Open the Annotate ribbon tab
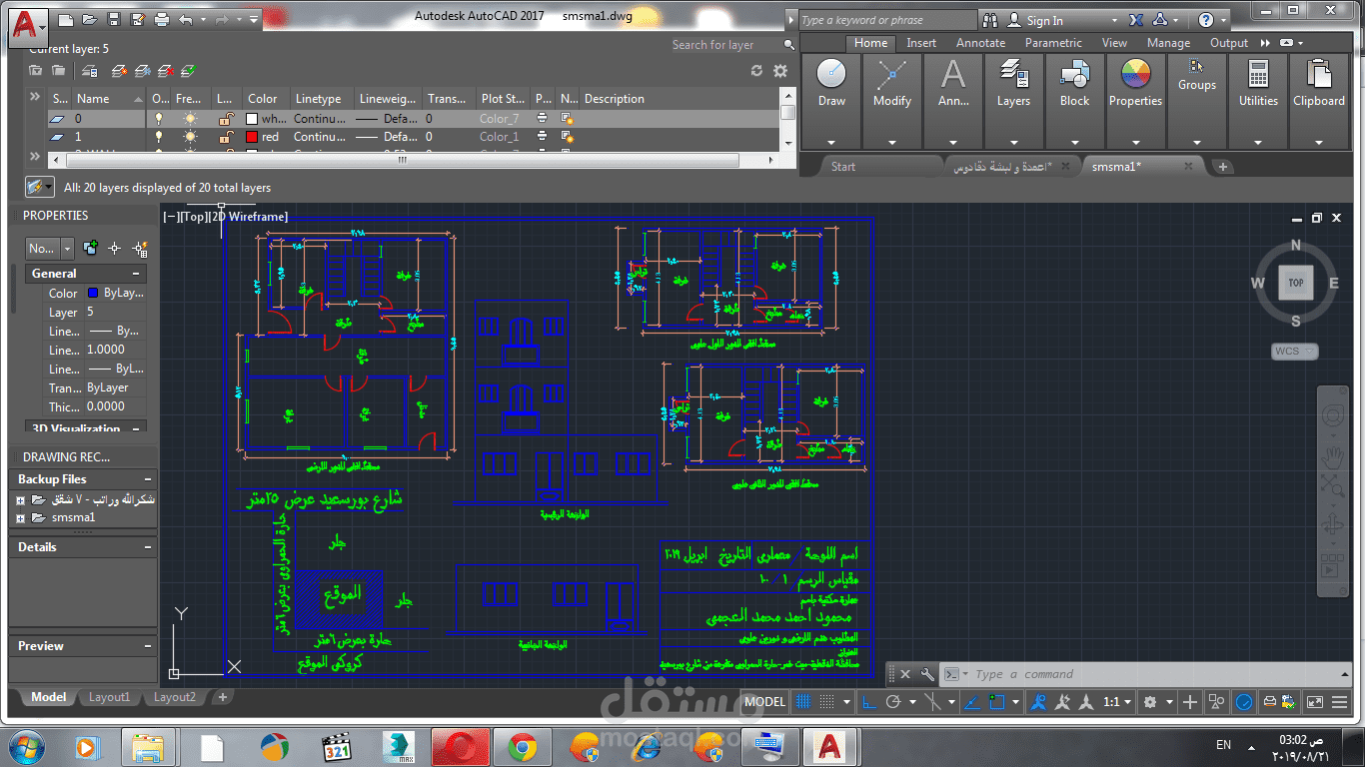Image resolution: width=1365 pixels, height=767 pixels. pyautogui.click(x=981, y=43)
